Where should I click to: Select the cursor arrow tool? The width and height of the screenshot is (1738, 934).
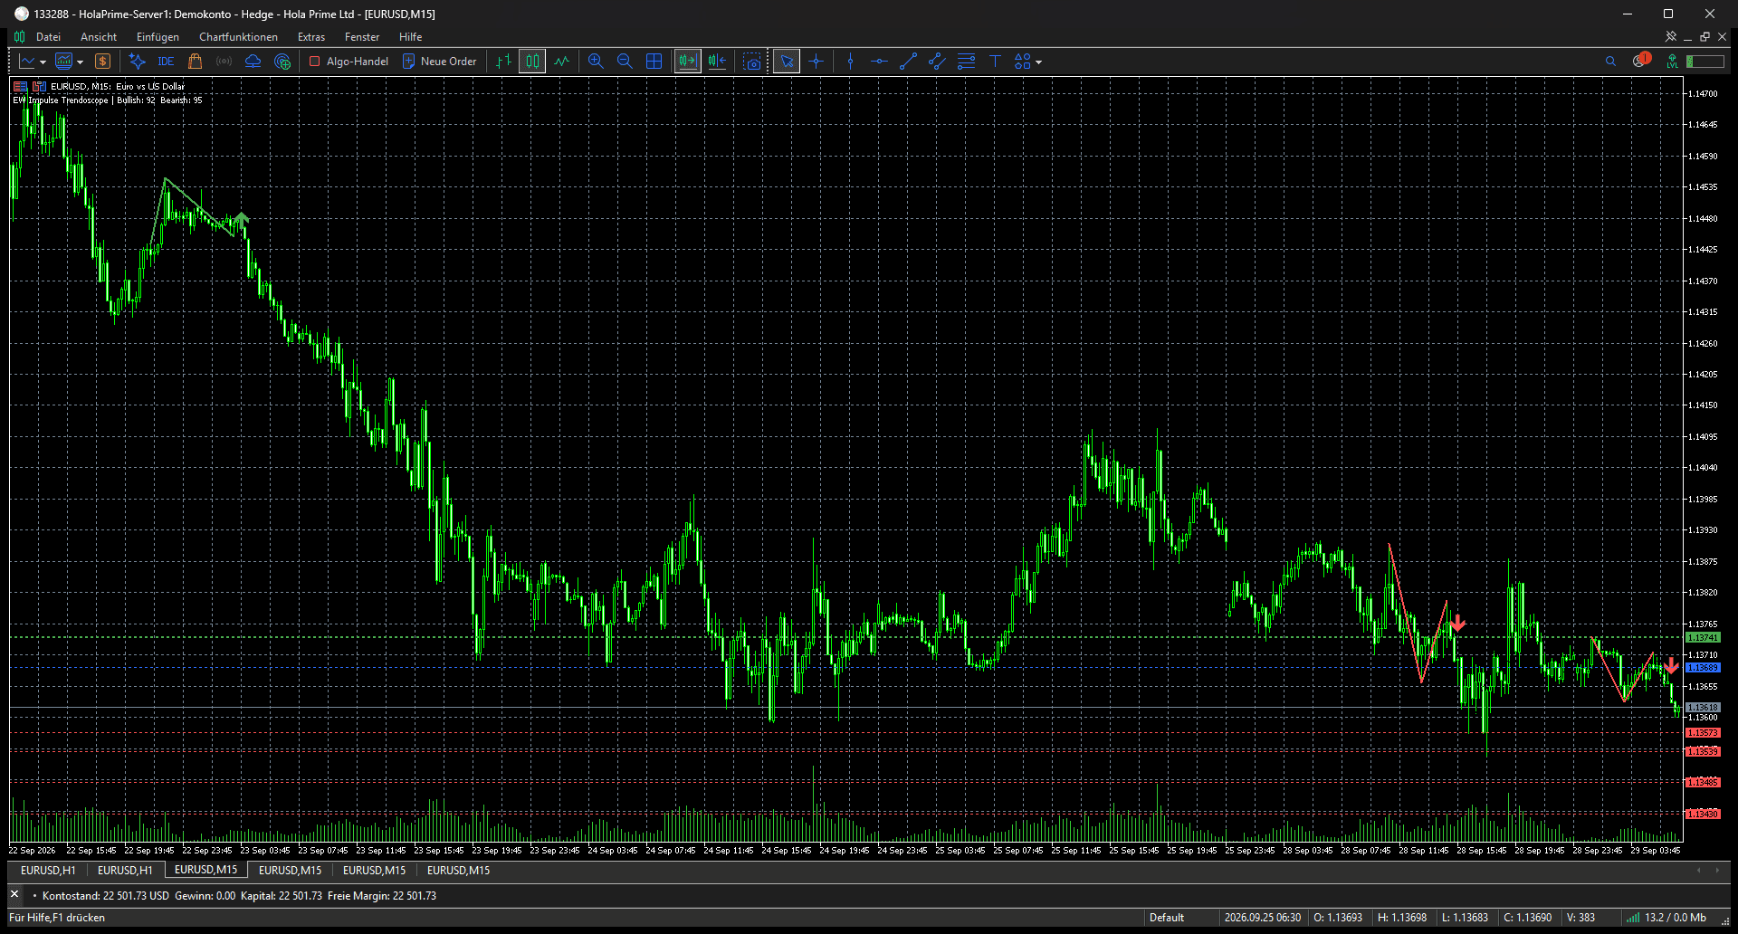tap(787, 62)
